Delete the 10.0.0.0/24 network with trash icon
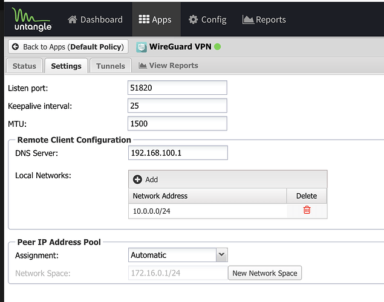The image size is (384, 302). coord(307,210)
